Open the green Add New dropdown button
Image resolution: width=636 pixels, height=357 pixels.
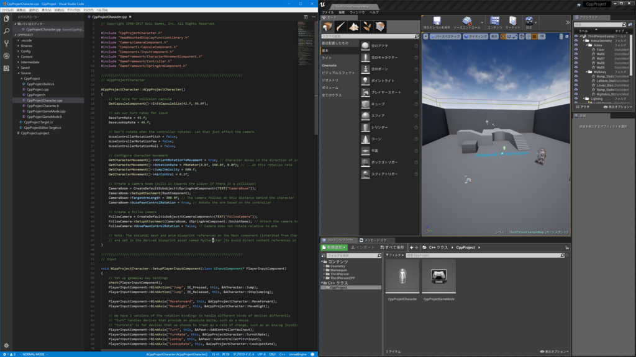tap(334, 247)
